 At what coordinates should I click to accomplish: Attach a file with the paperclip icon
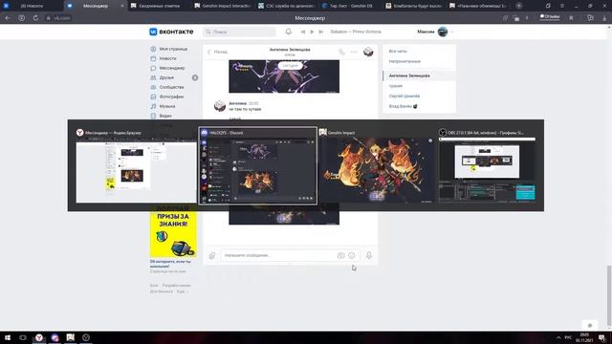212,255
